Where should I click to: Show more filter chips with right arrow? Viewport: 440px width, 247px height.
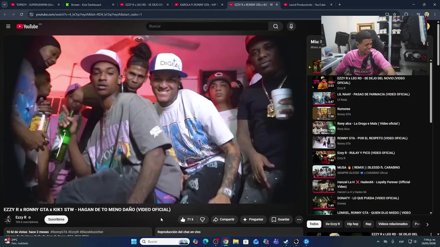pos(427,224)
